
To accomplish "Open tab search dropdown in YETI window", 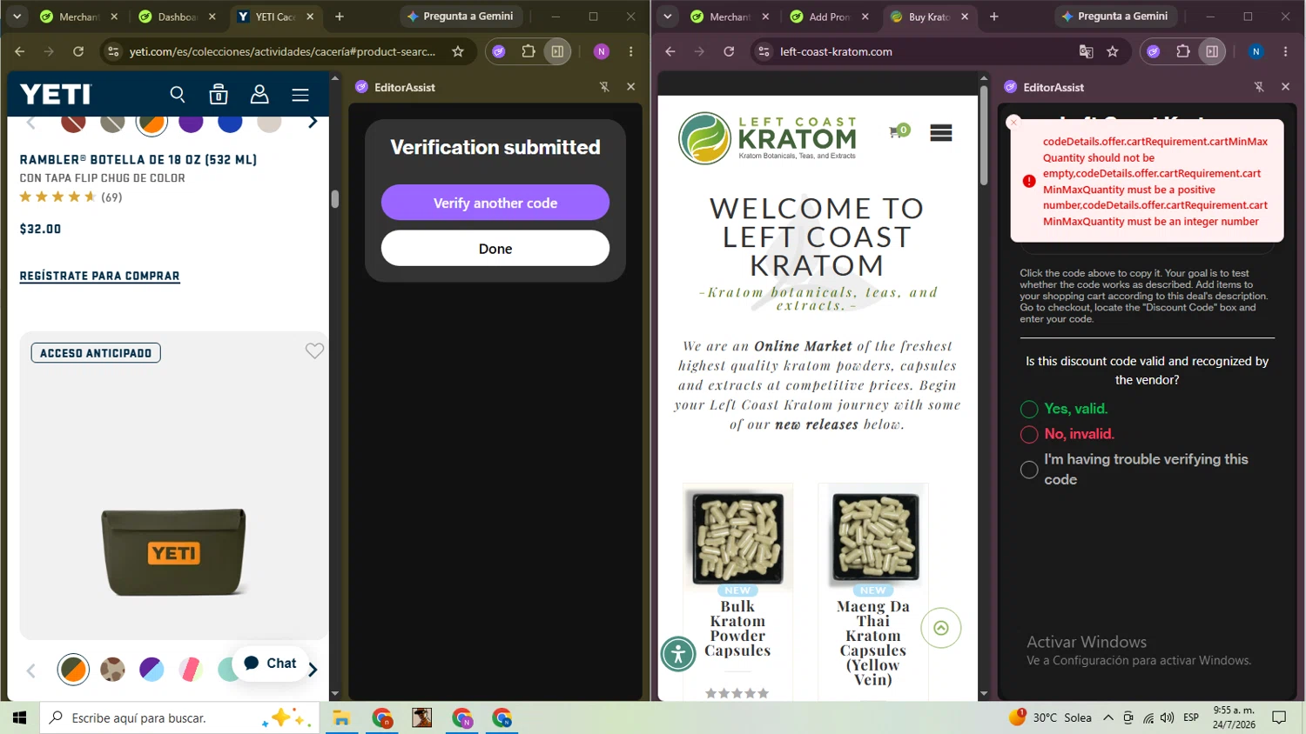I will [x=17, y=17].
